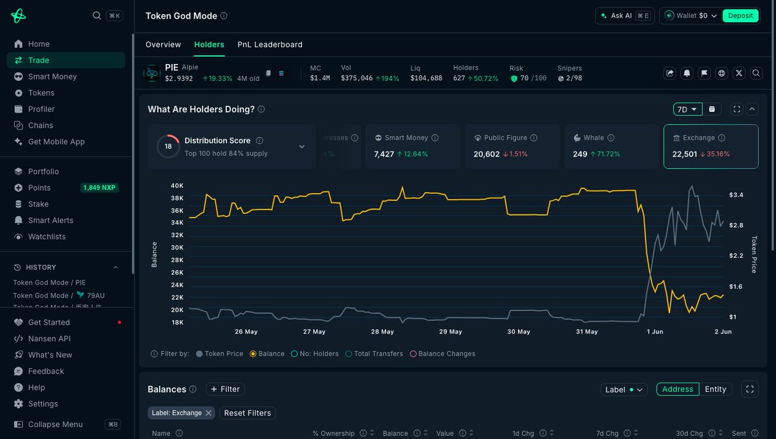Select the Exchange holder card
The image size is (776, 439).
click(711, 146)
